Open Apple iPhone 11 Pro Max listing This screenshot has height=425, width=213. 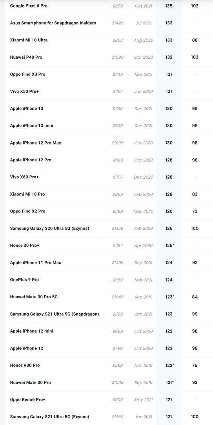click(35, 262)
